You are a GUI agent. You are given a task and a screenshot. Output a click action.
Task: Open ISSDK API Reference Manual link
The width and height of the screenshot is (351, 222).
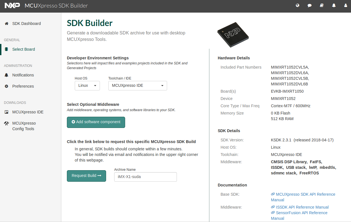302,207
